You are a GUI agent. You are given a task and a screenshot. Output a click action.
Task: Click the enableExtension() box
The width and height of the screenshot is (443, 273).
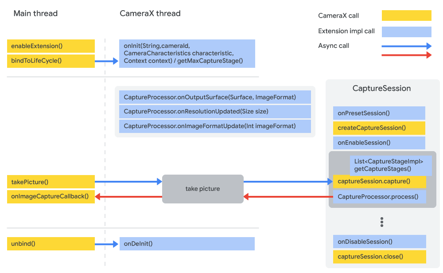(51, 46)
